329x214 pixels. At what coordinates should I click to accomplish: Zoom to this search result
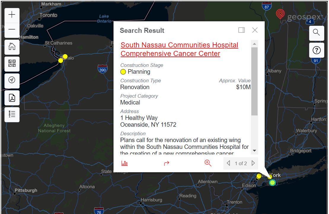[x=208, y=163]
